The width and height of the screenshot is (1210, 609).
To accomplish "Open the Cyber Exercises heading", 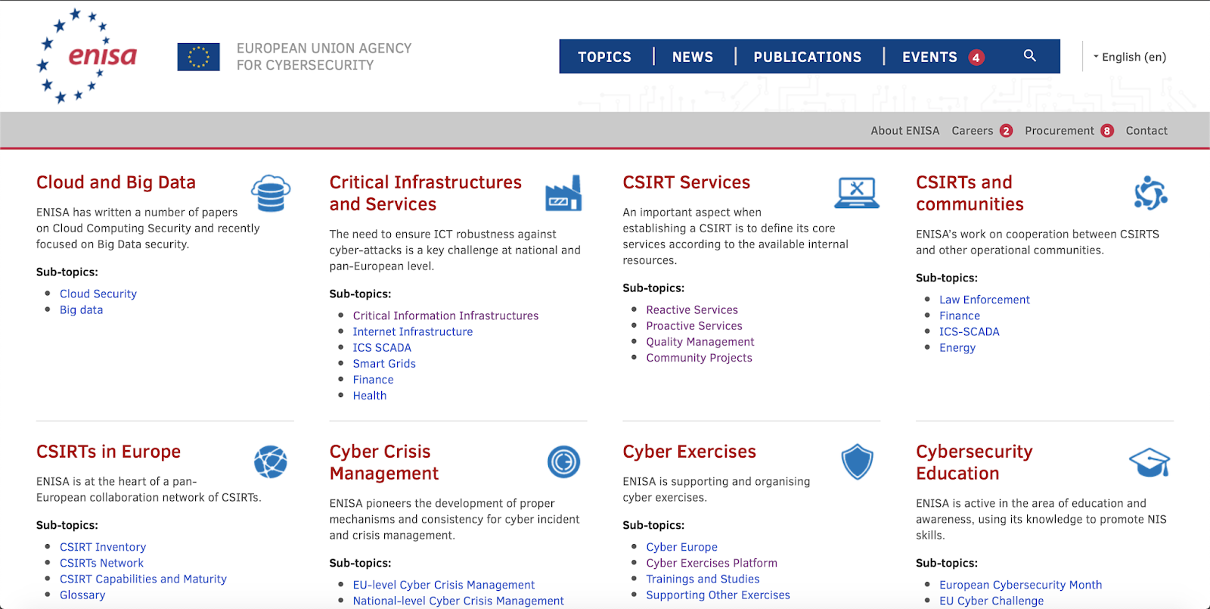I will click(x=689, y=452).
